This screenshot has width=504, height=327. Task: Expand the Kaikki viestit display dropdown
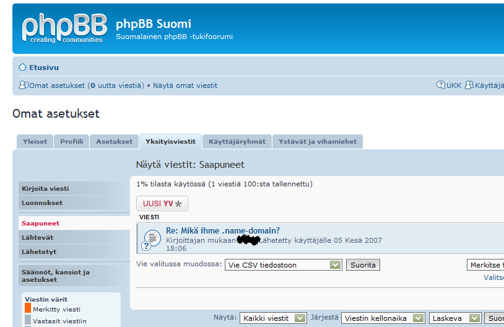pyautogui.click(x=273, y=318)
